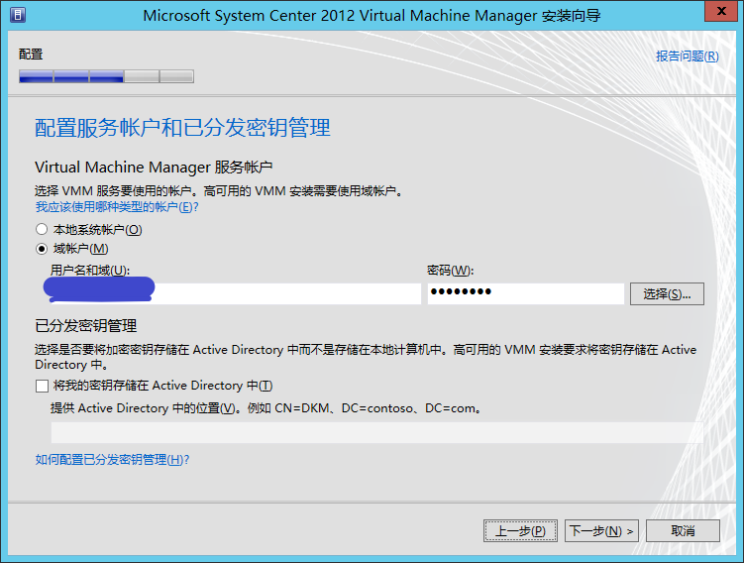Click the 选择(S)... button
The width and height of the screenshot is (744, 563).
667,293
